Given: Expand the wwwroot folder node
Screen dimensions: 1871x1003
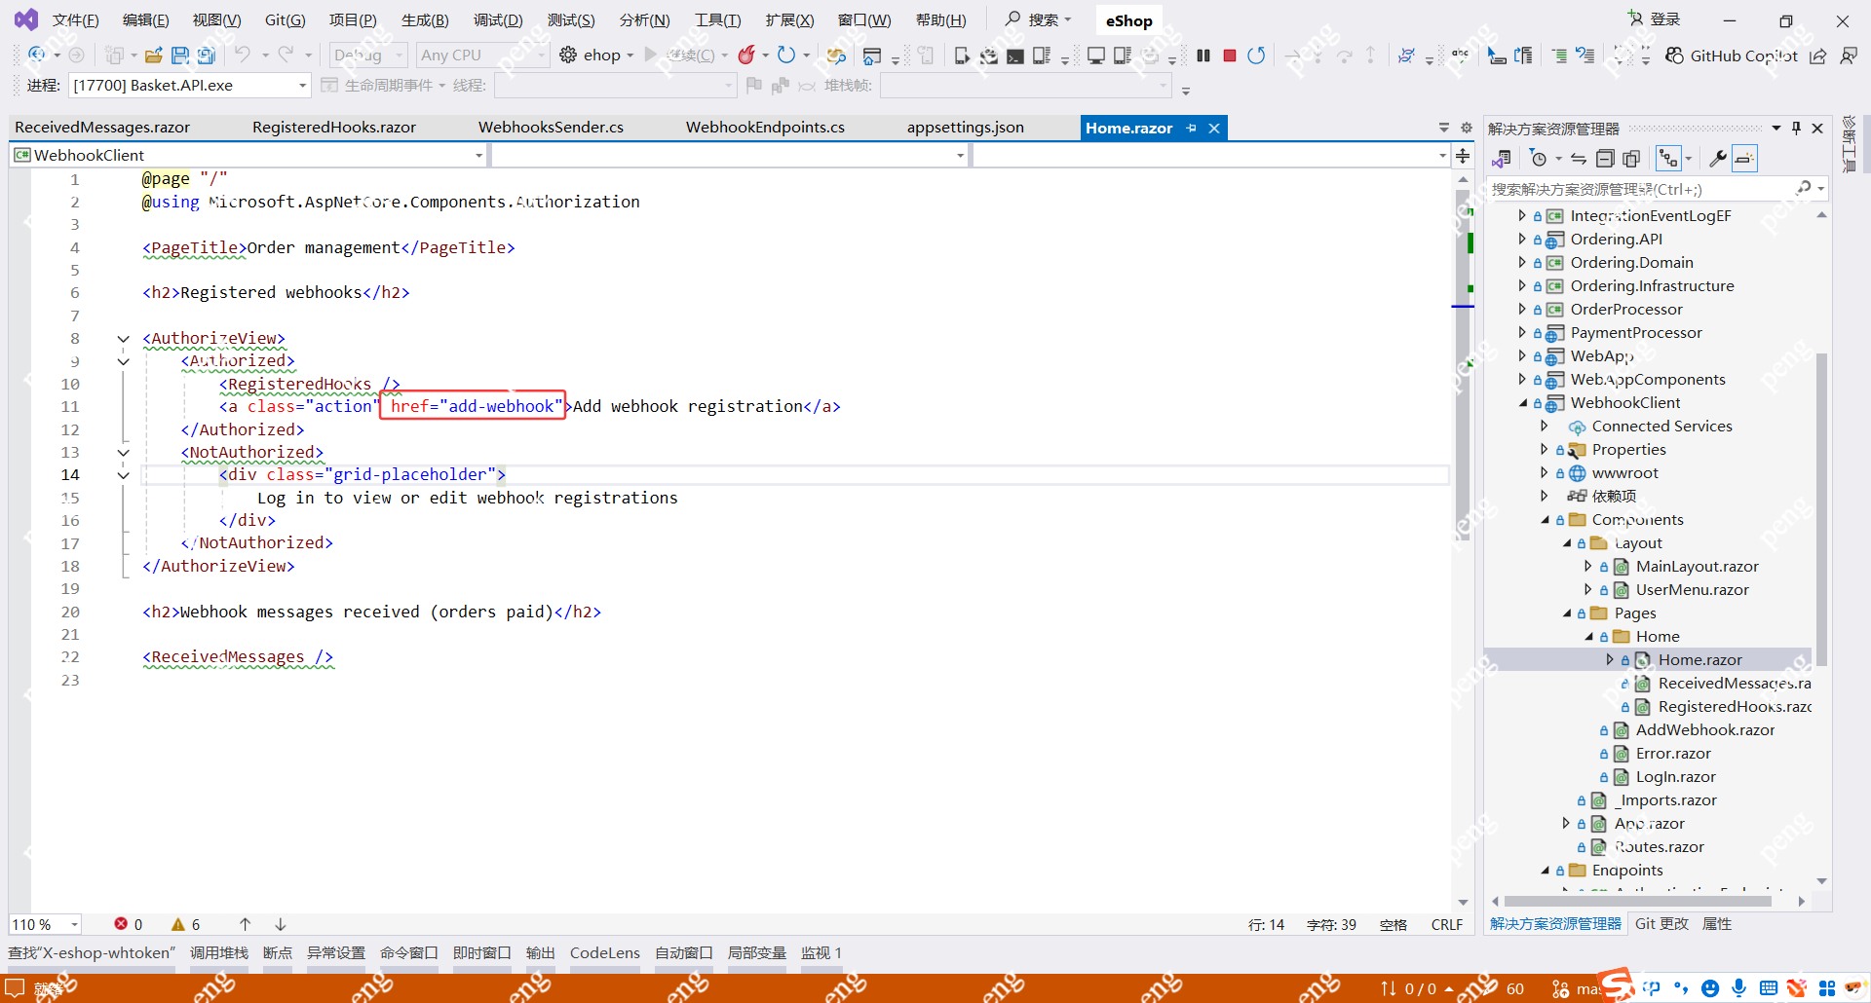Looking at the screenshot, I should 1545,473.
